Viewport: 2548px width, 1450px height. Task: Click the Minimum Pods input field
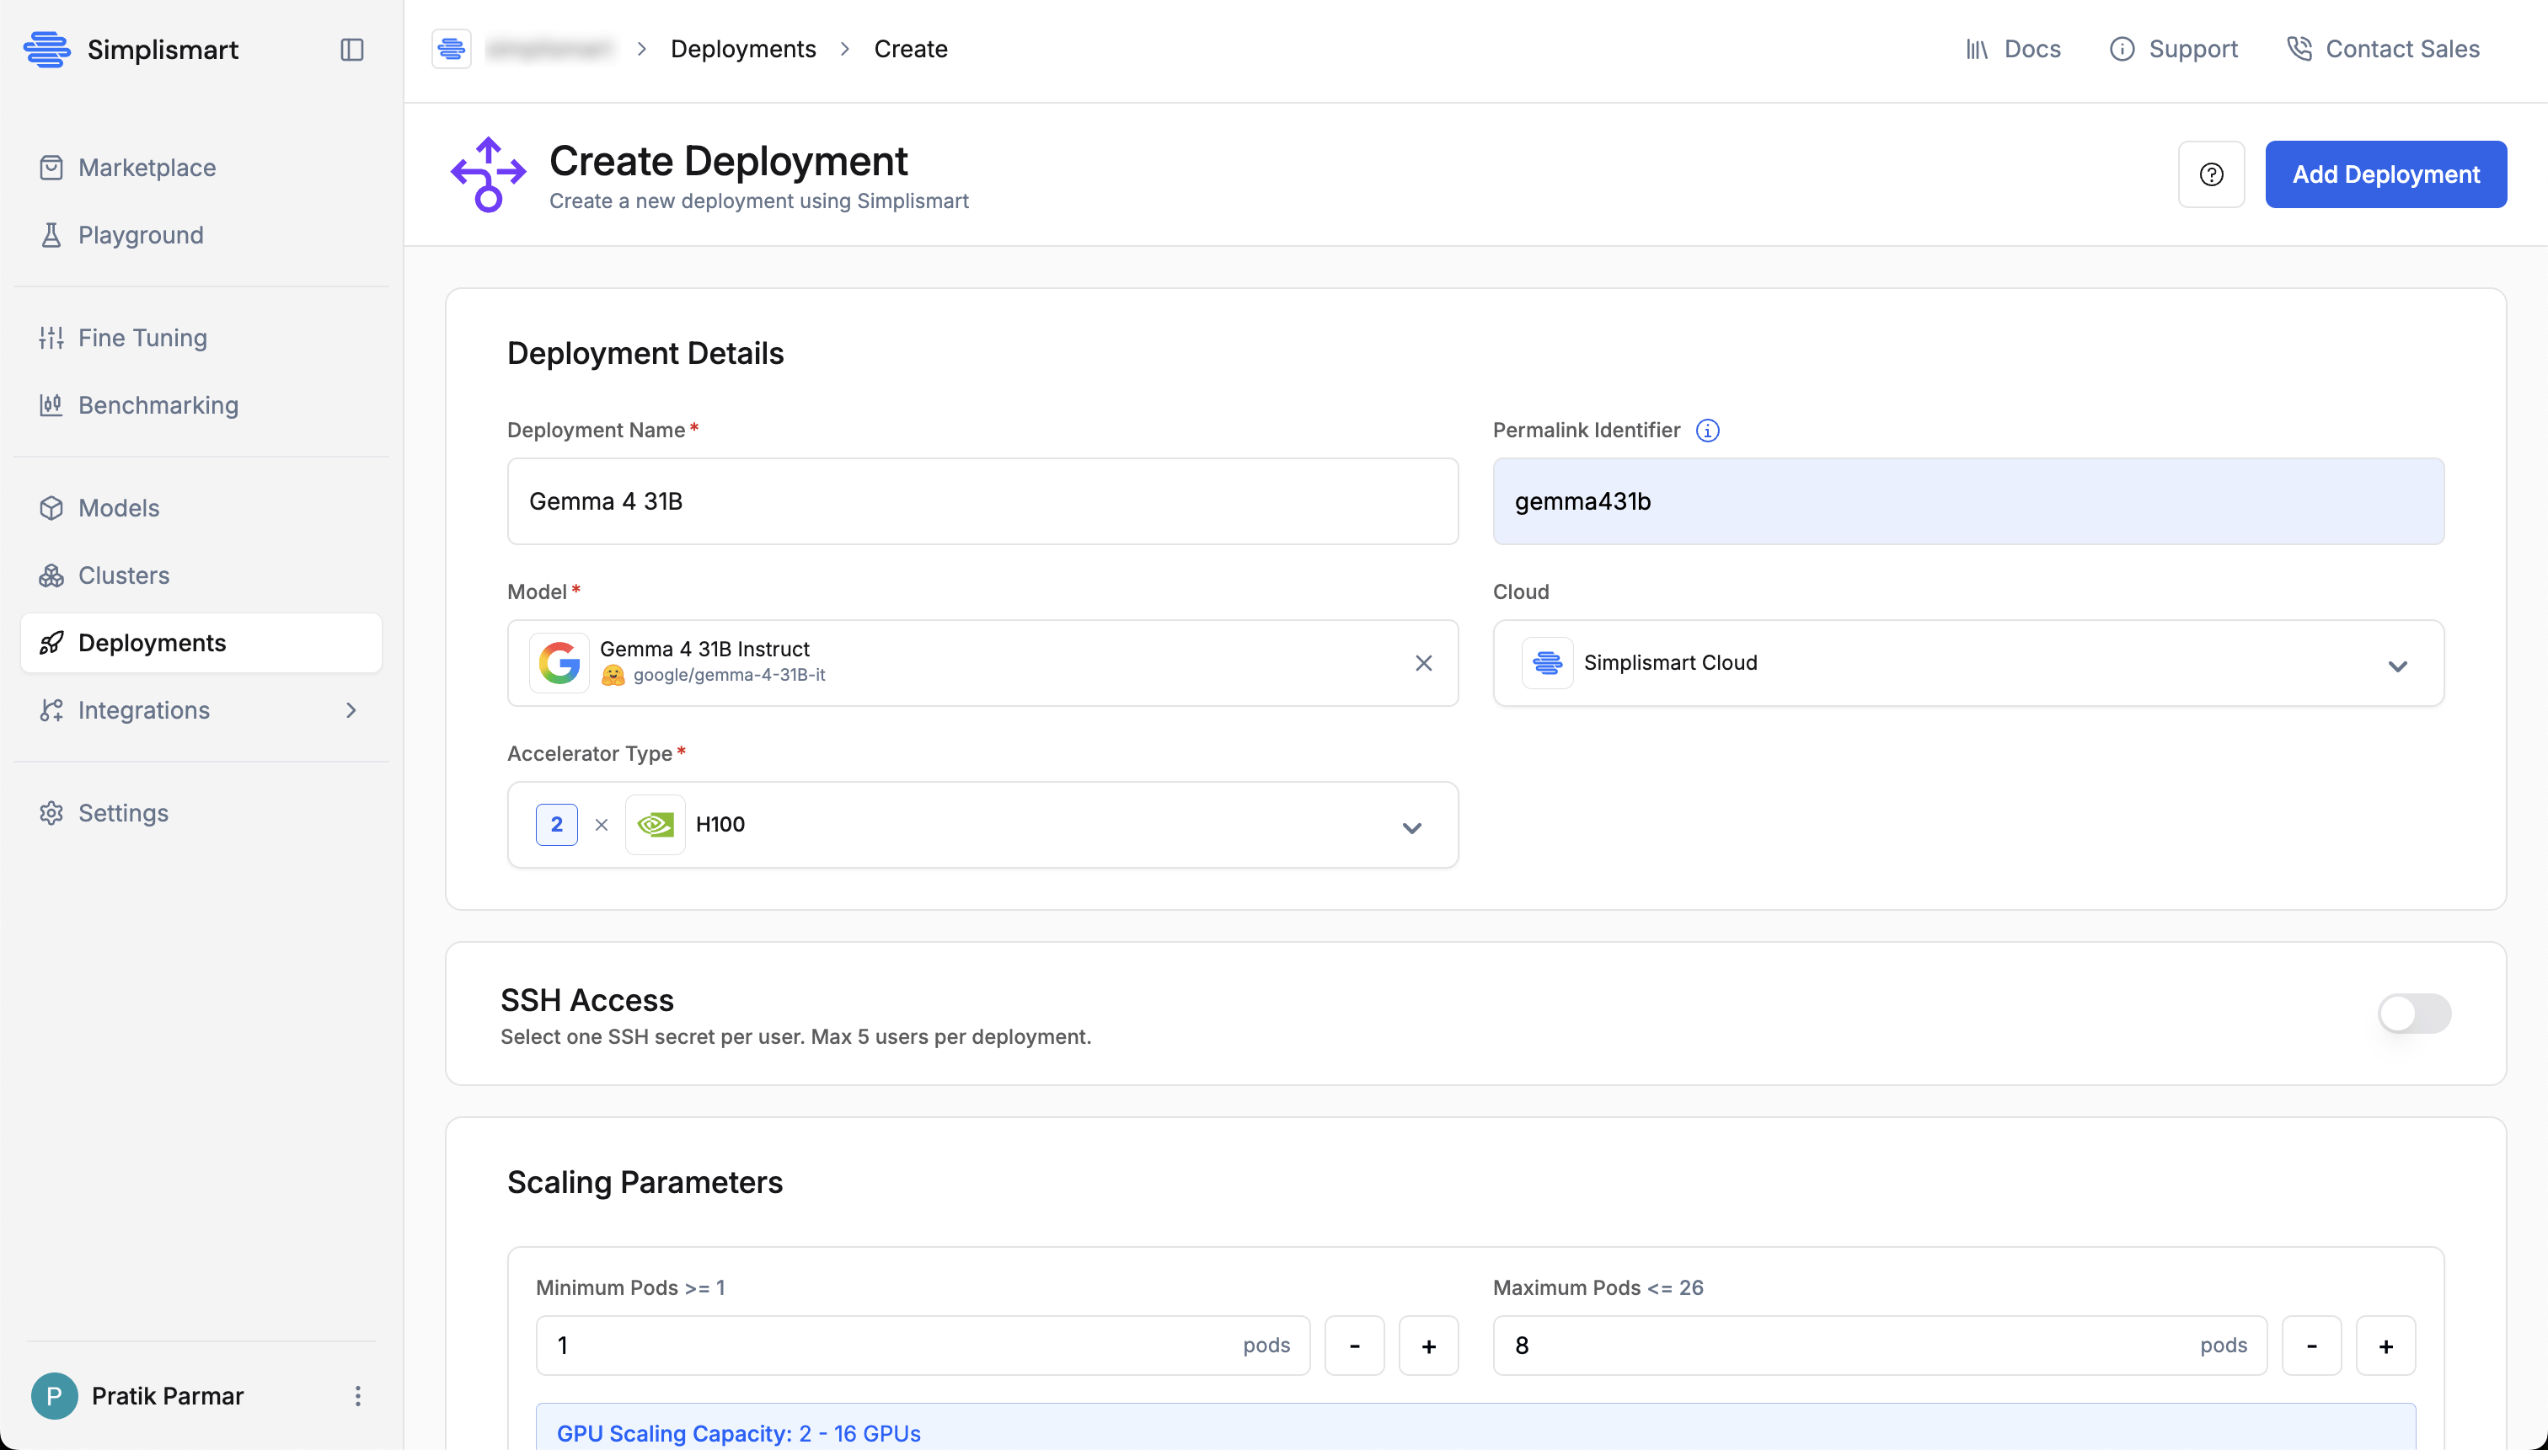tap(922, 1346)
